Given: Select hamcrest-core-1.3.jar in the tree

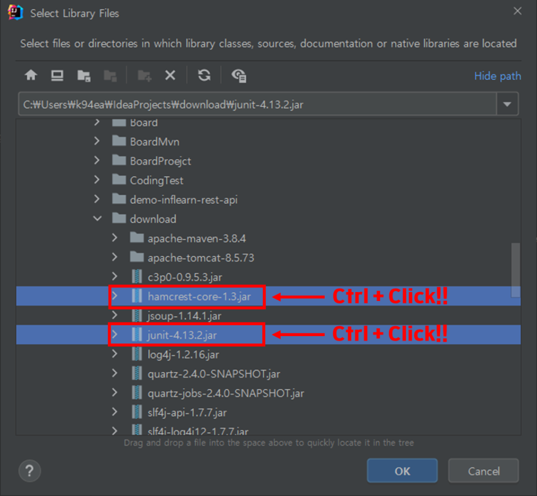Looking at the screenshot, I should click(199, 297).
